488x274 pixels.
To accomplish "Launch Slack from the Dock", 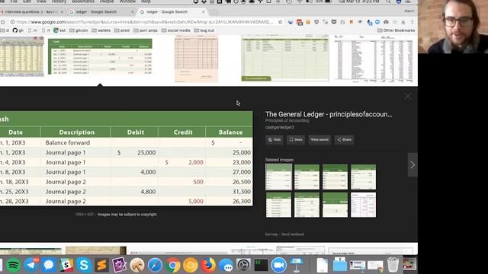I will (66, 265).
